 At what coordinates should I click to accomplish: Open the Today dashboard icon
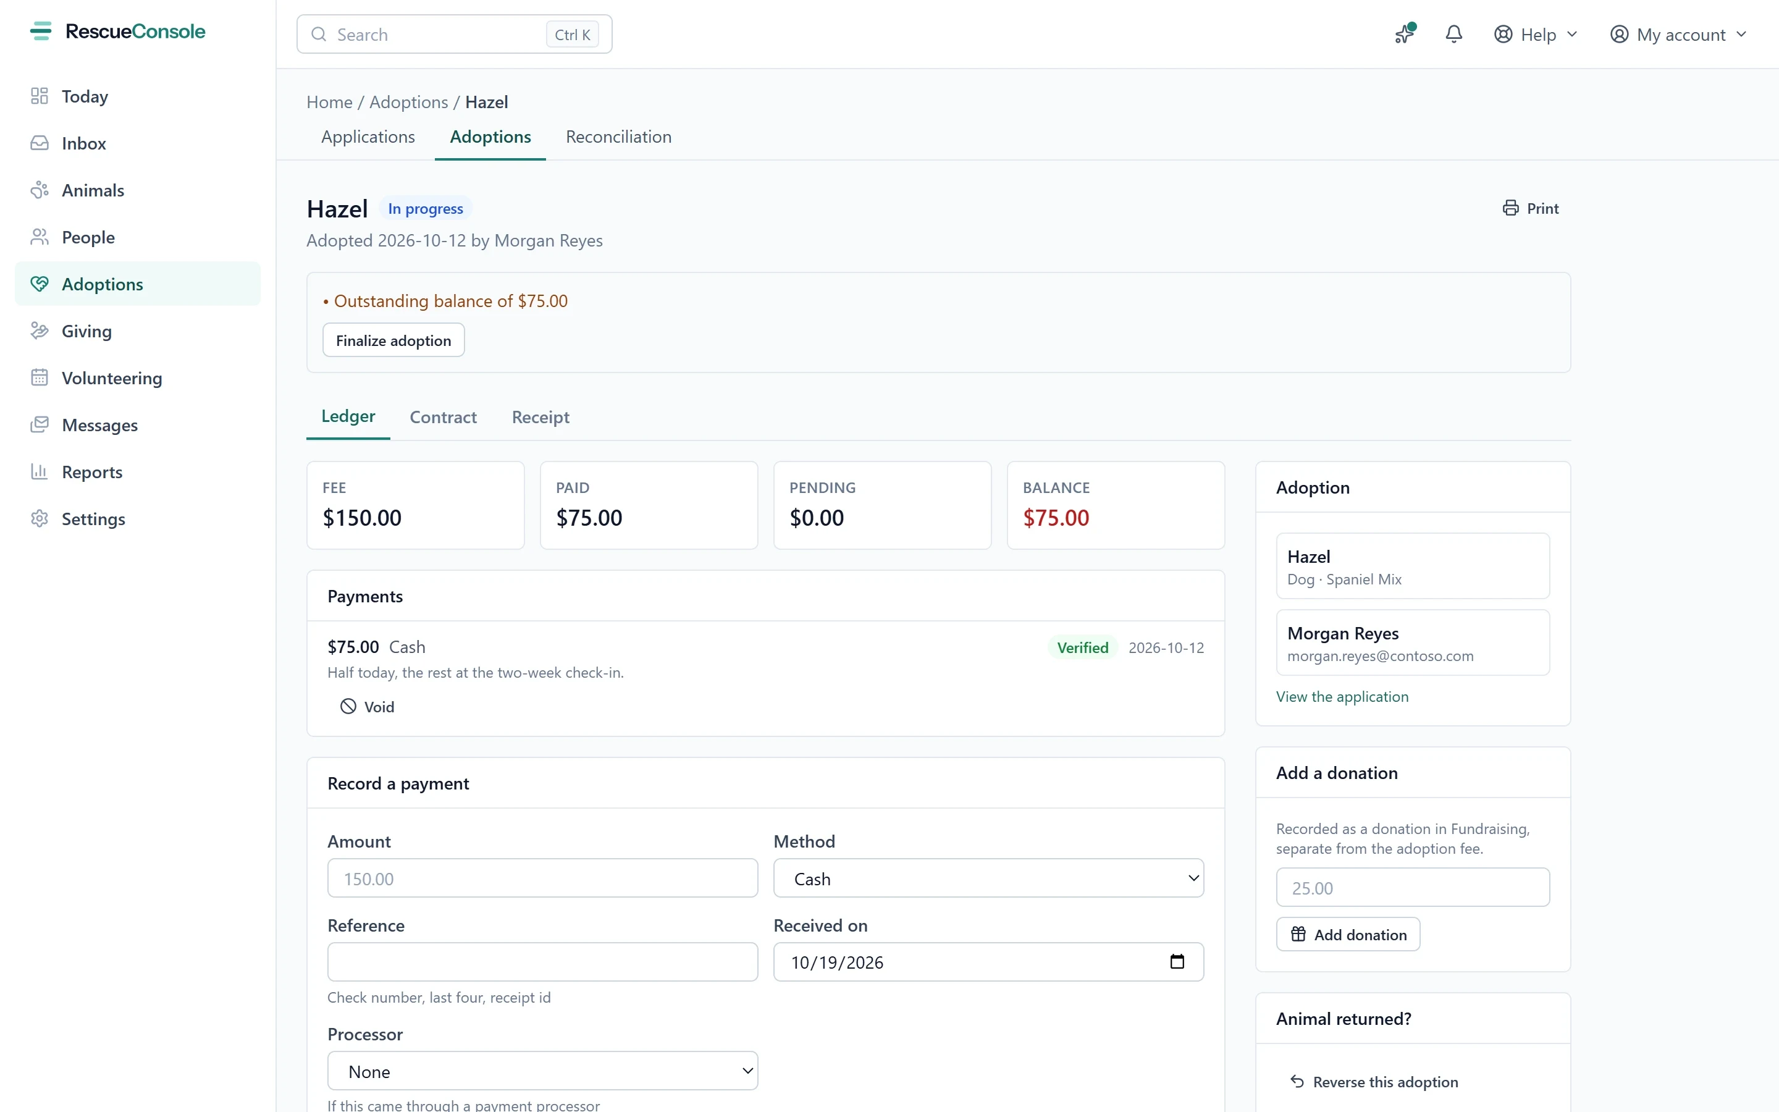tap(40, 96)
